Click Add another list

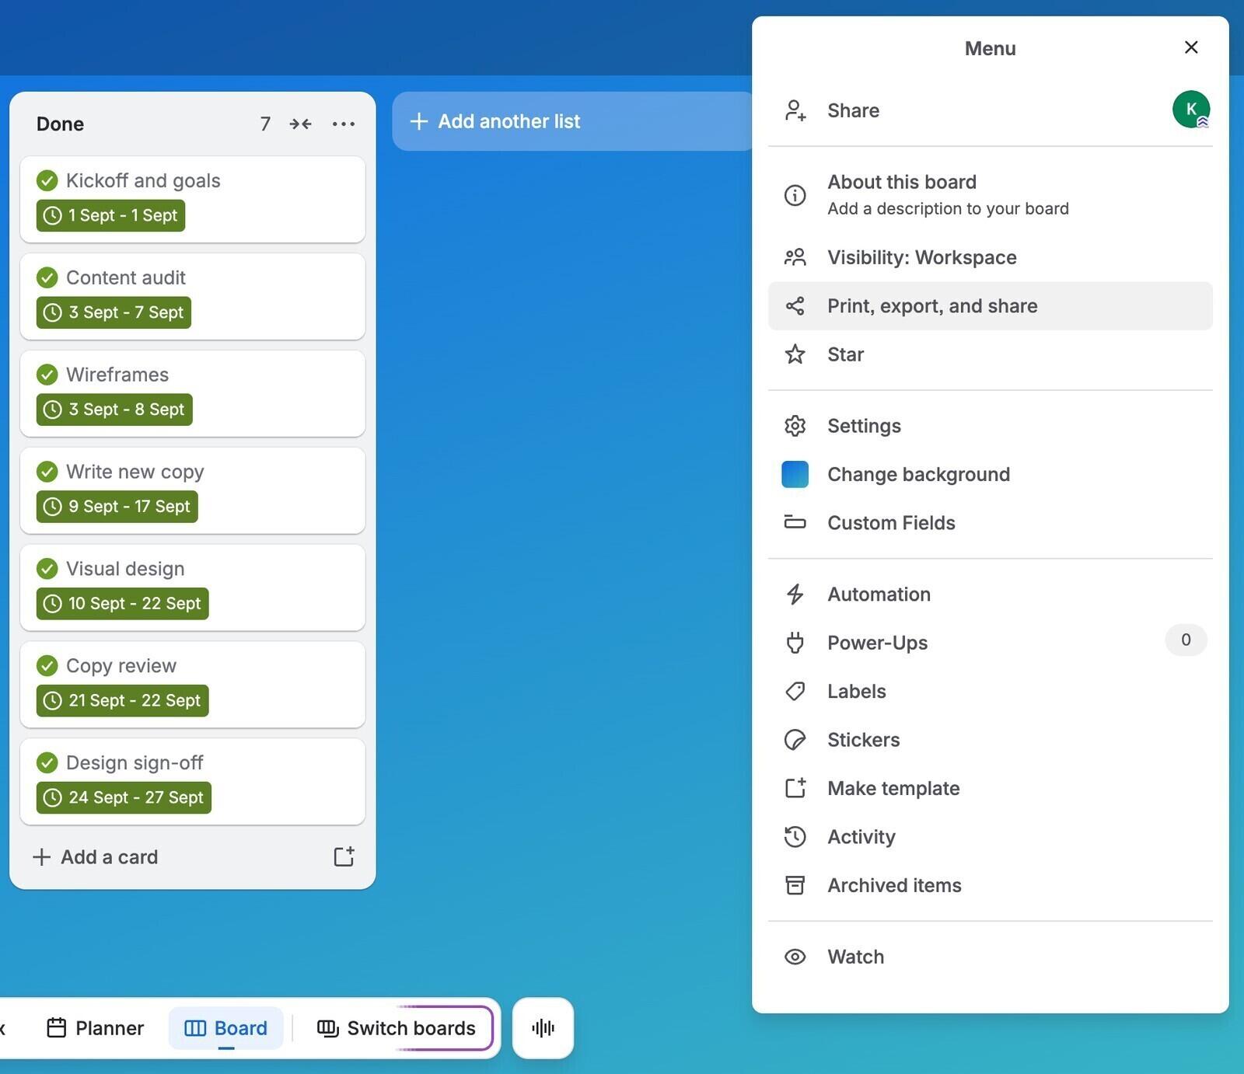coord(572,121)
